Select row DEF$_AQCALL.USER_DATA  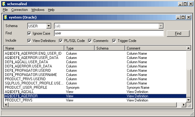(x=95, y=62)
